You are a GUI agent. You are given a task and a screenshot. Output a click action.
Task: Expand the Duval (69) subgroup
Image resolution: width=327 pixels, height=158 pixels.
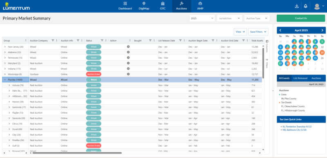(9, 129)
